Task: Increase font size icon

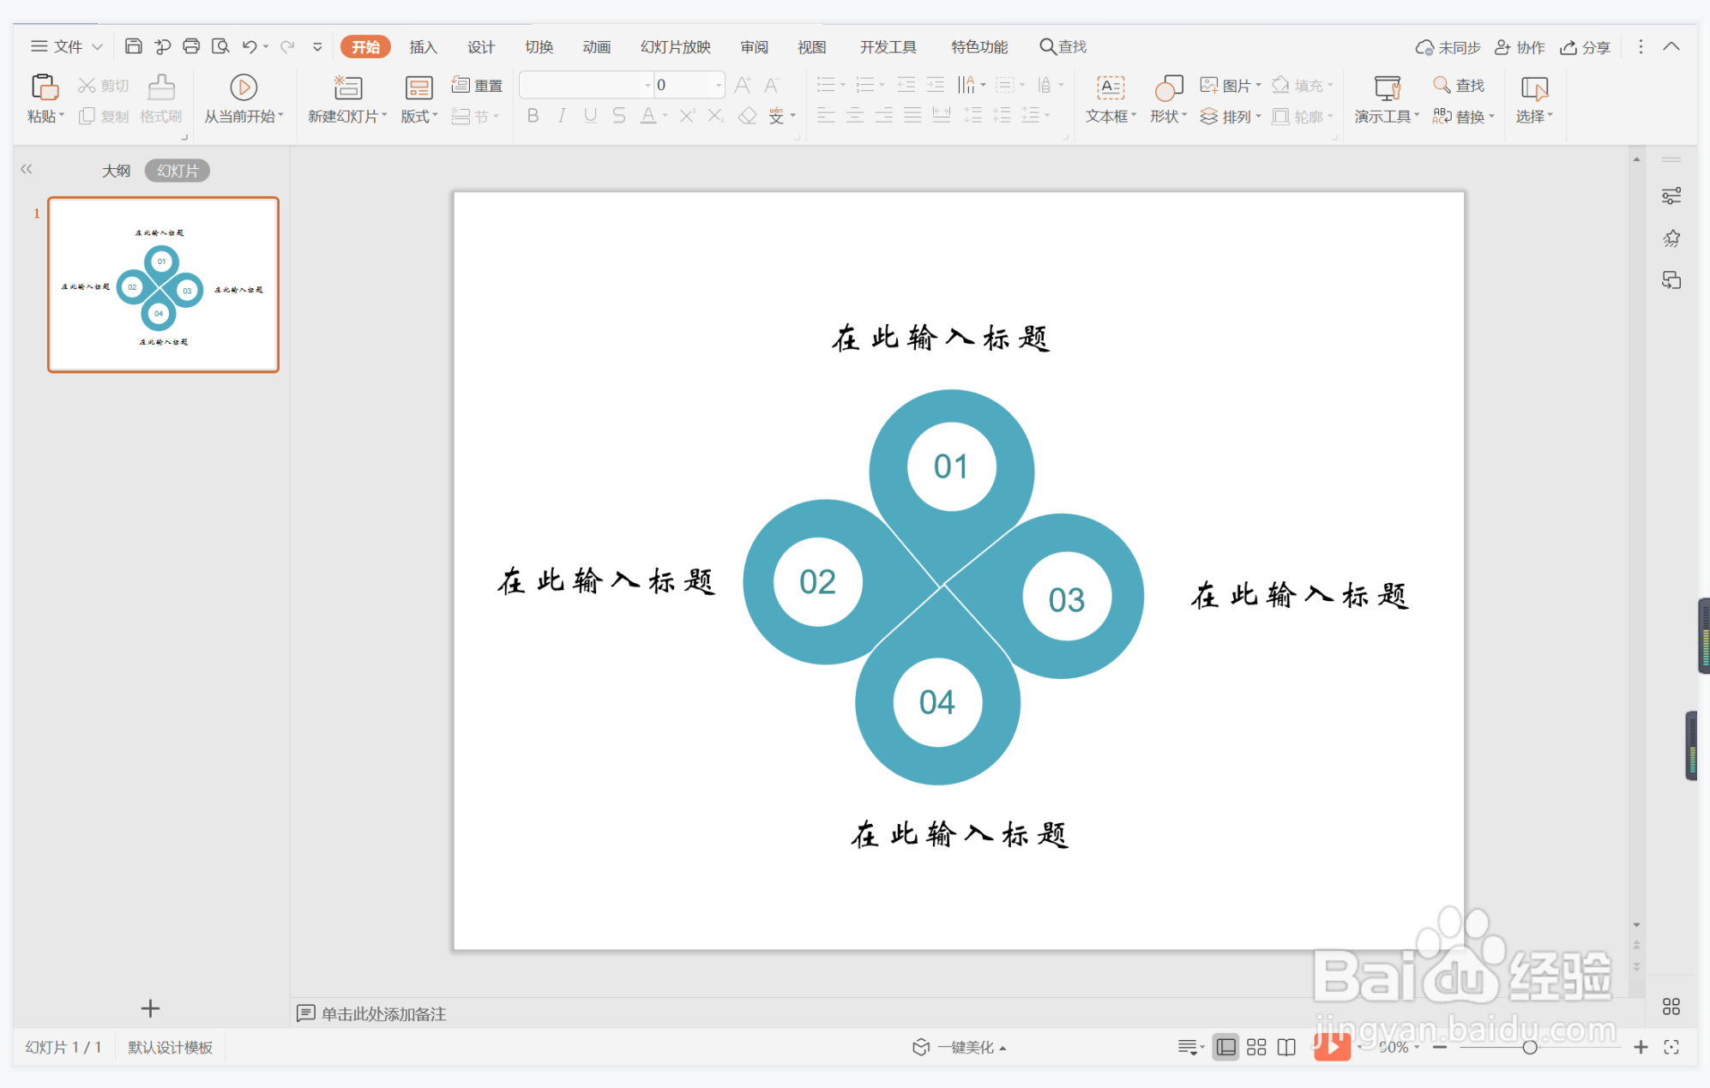Action: point(743,85)
